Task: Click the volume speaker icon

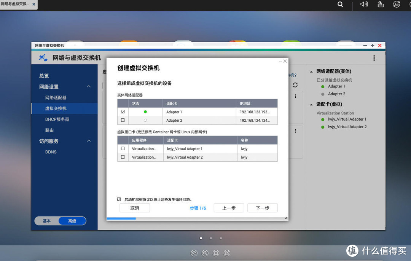Action: pyautogui.click(x=364, y=4)
